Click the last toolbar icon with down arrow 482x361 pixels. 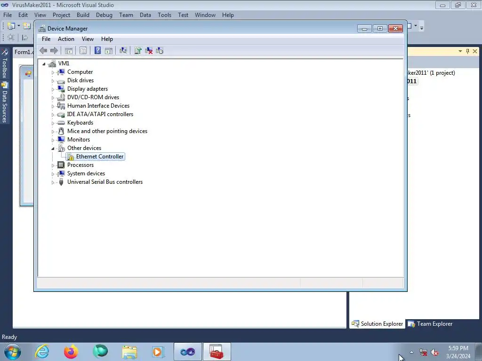(160, 51)
